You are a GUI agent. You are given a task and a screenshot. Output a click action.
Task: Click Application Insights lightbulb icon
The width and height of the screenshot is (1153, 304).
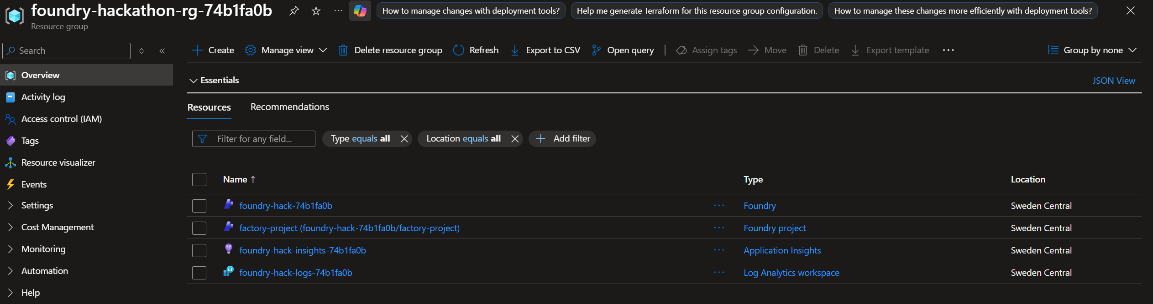point(229,248)
